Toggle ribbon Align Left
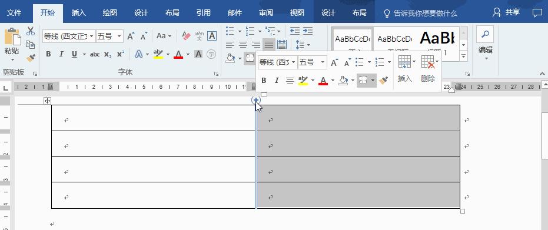 230,45
